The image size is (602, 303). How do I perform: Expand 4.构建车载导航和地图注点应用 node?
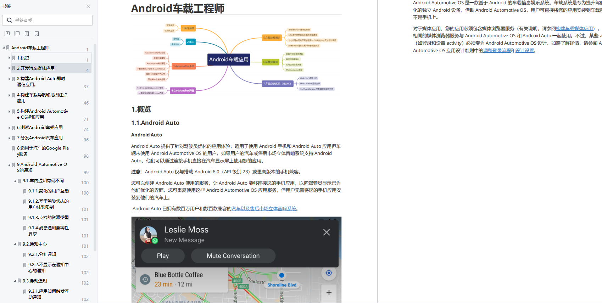[9, 95]
